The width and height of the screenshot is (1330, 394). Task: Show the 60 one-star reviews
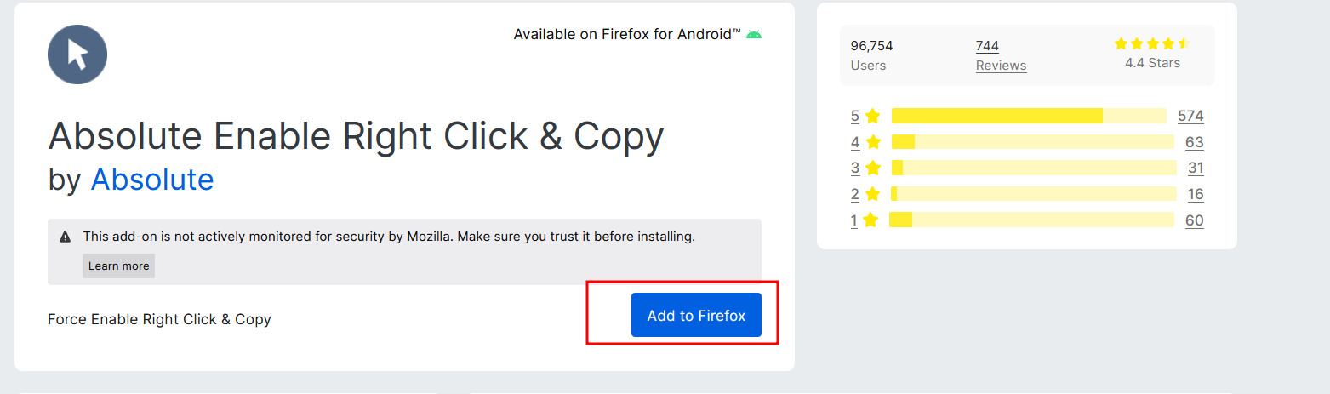pyautogui.click(x=1194, y=220)
